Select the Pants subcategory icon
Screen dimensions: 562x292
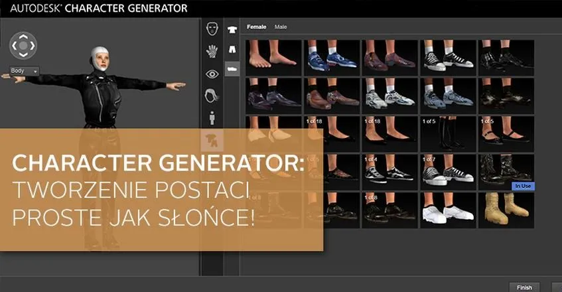click(232, 49)
